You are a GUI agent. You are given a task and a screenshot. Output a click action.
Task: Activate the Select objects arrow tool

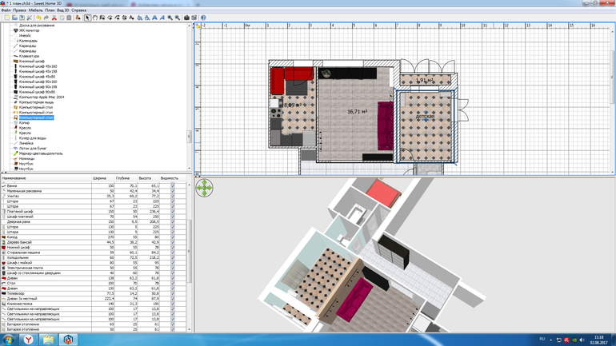(x=88, y=18)
